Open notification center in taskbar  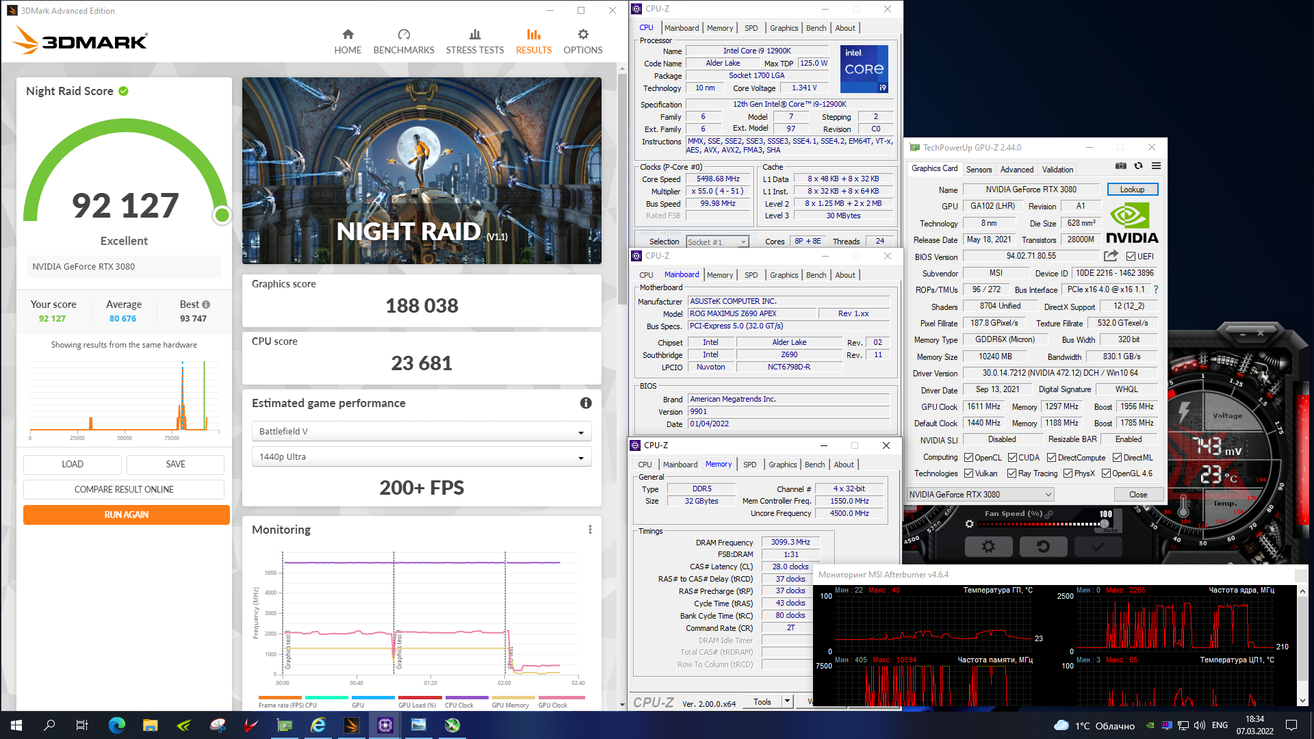[1291, 725]
